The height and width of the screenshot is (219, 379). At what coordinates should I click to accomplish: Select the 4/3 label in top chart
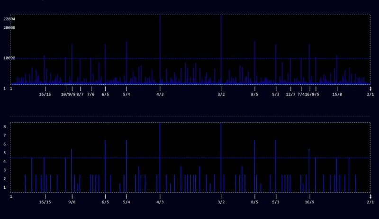click(160, 94)
